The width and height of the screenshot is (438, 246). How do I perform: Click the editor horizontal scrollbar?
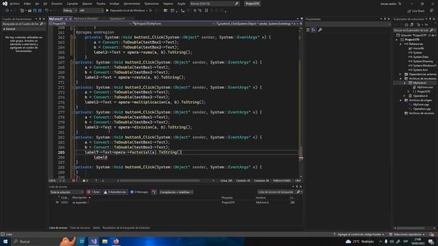pyautogui.click(x=159, y=180)
